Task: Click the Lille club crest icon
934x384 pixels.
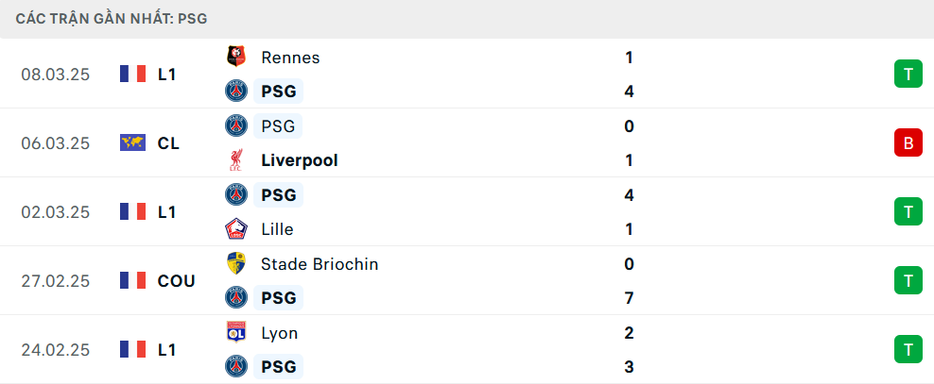Action: (235, 229)
